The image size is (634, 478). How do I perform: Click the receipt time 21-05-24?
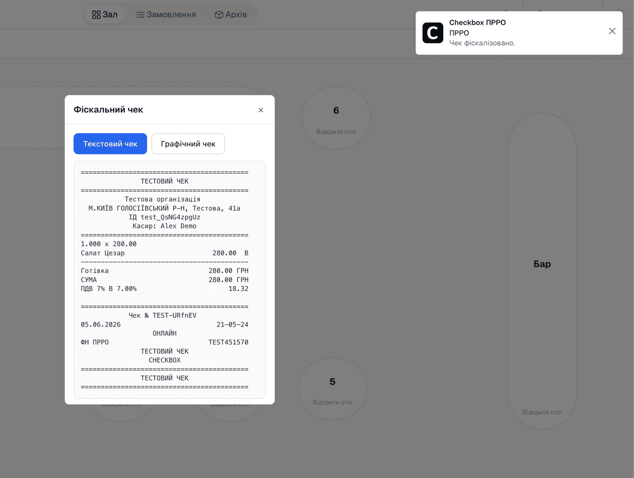click(x=233, y=324)
